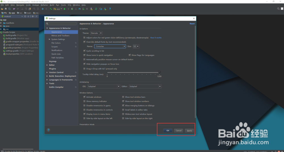Viewport: 284px width, 152px height.
Task: Click the Apply button
Action: coord(189,131)
